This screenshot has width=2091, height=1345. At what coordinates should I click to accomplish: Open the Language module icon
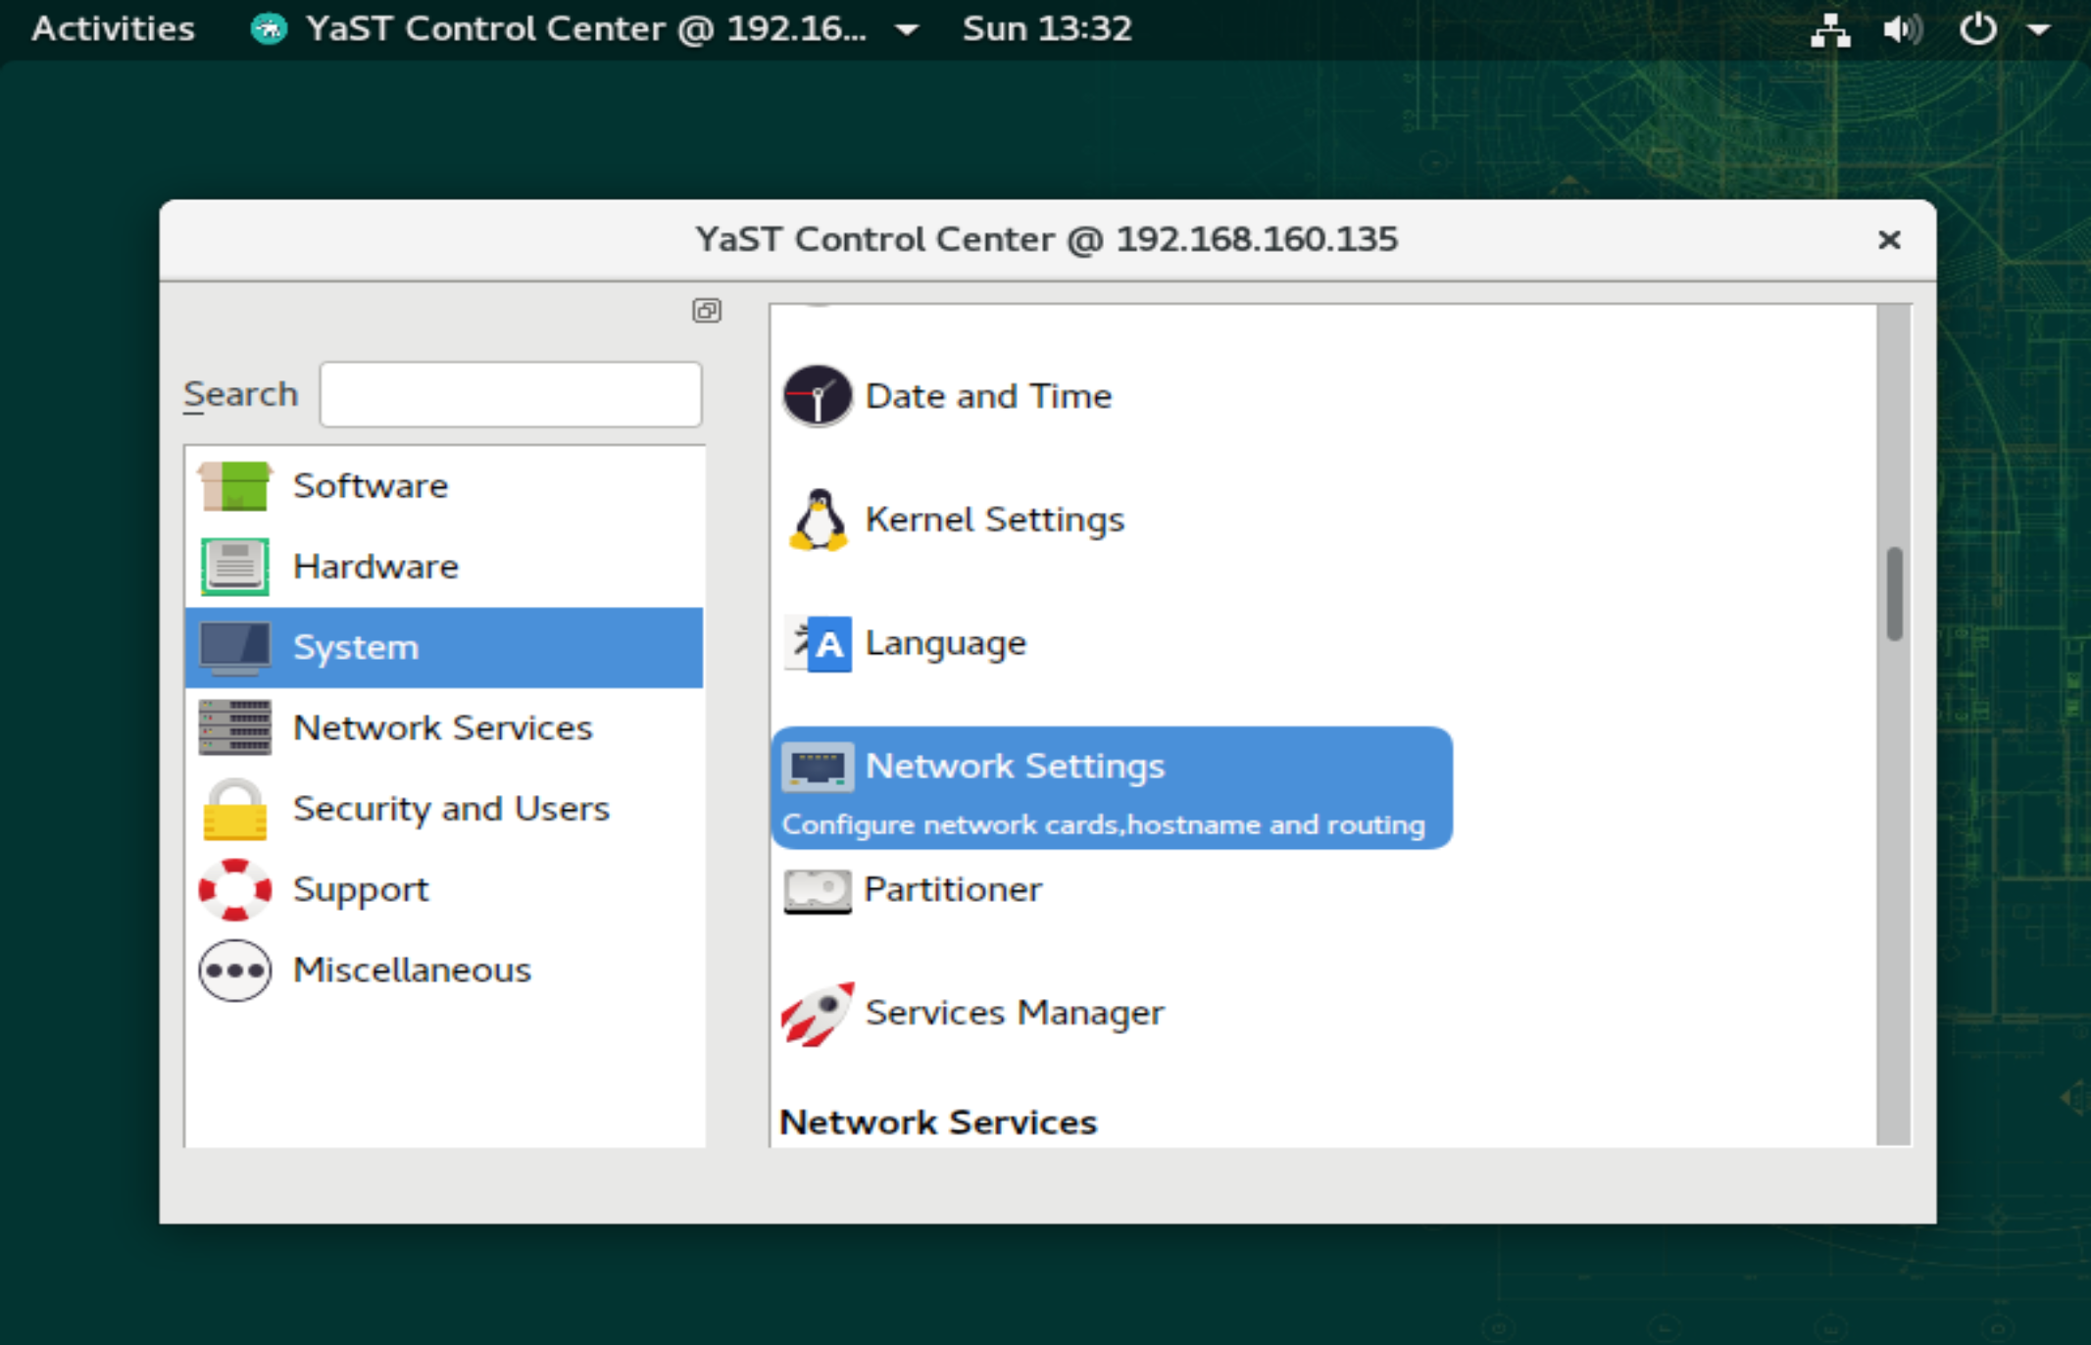pyautogui.click(x=818, y=643)
